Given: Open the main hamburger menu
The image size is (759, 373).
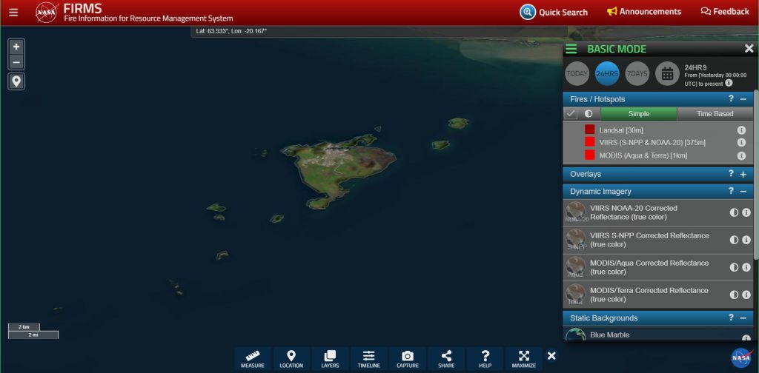Looking at the screenshot, I should pyautogui.click(x=13, y=12).
